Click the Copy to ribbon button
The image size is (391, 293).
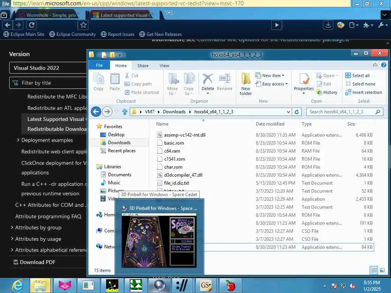(x=189, y=84)
